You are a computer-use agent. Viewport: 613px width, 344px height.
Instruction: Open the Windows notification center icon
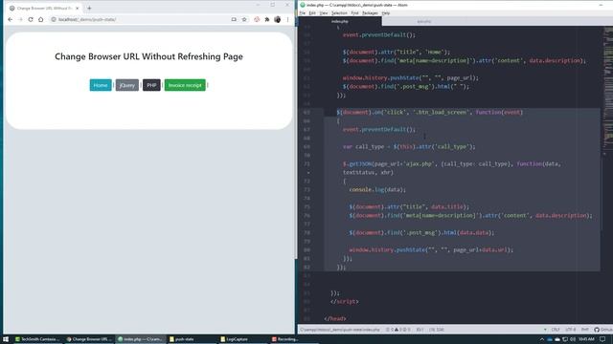[603, 339]
